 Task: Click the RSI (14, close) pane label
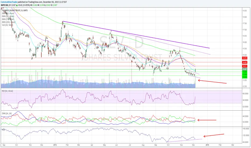click(x=8, y=91)
